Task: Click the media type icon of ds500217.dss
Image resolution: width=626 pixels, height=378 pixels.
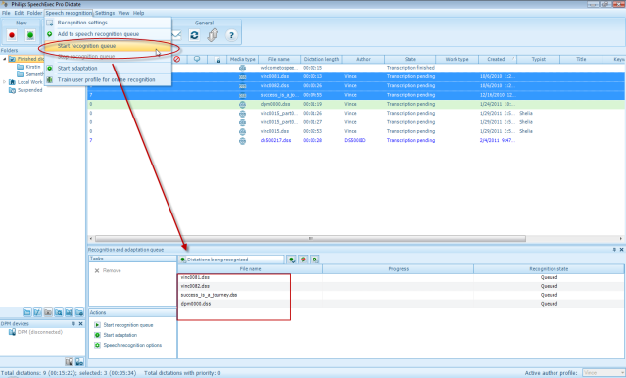Action: click(x=242, y=140)
